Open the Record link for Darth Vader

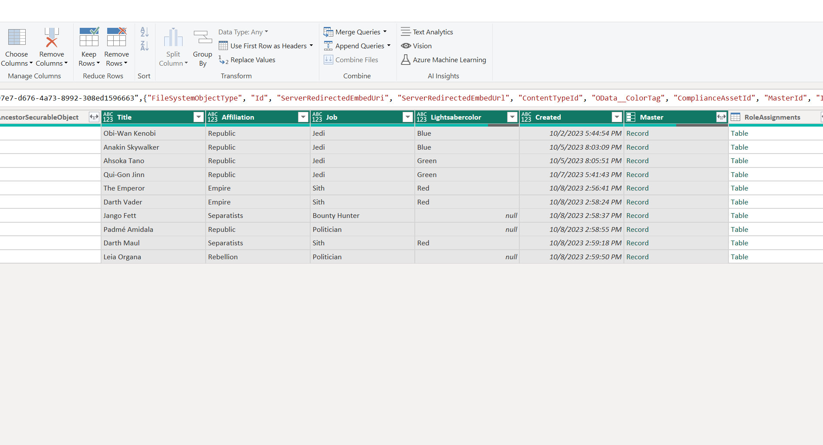(637, 202)
